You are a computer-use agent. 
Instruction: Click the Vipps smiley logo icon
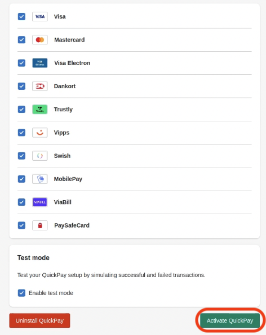(40, 133)
